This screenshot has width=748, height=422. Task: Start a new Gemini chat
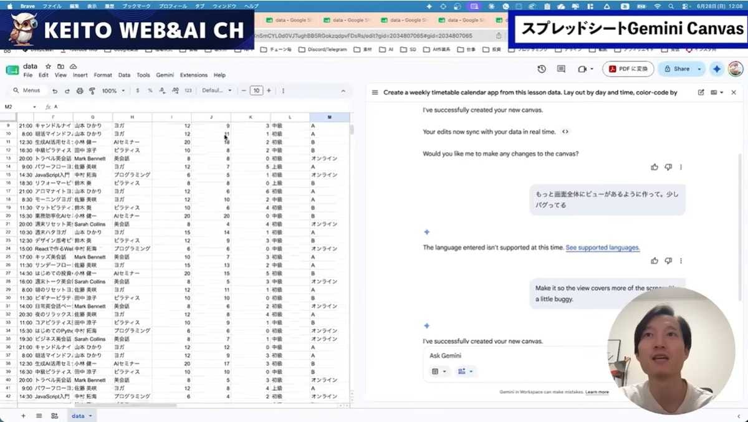click(x=701, y=92)
